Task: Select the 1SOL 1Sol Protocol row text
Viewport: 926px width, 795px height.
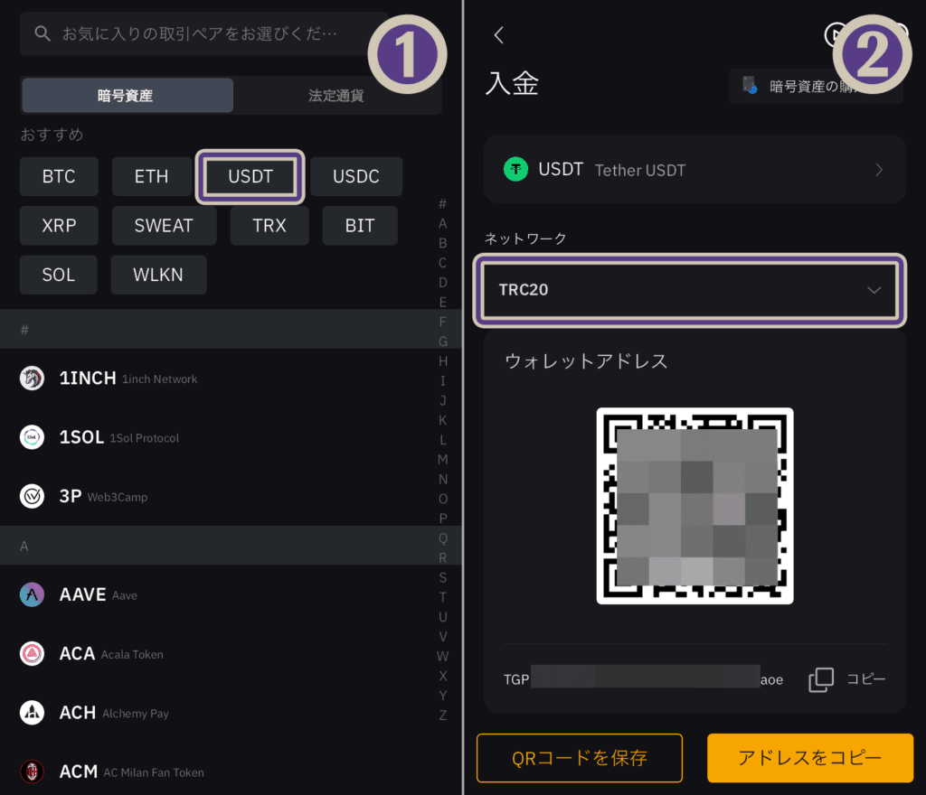Action: 119,437
